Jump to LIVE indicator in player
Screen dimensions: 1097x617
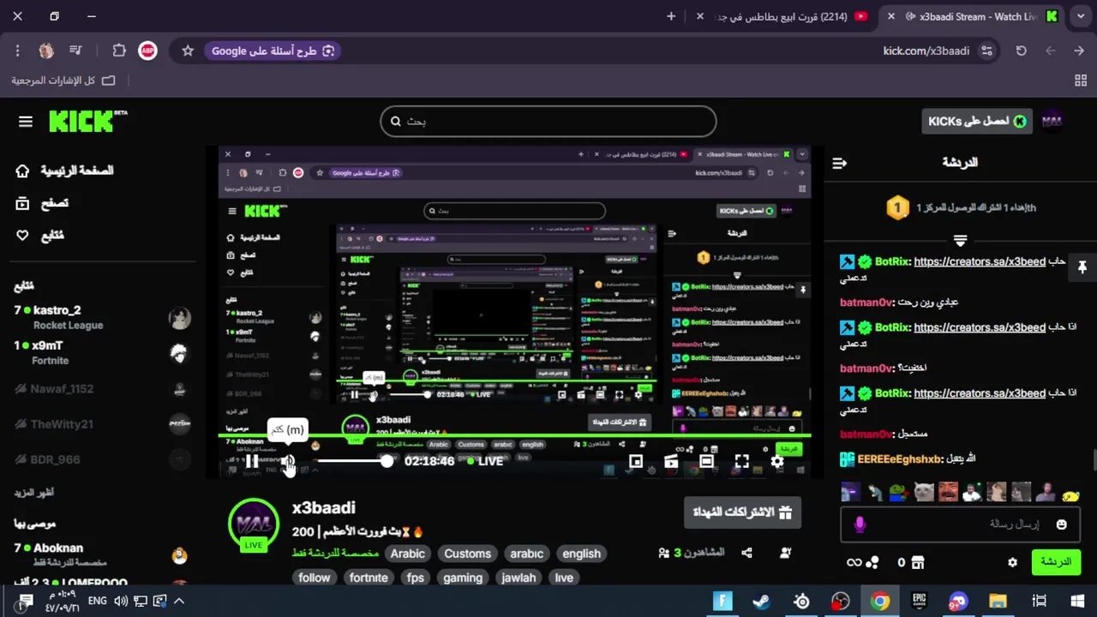(x=485, y=461)
